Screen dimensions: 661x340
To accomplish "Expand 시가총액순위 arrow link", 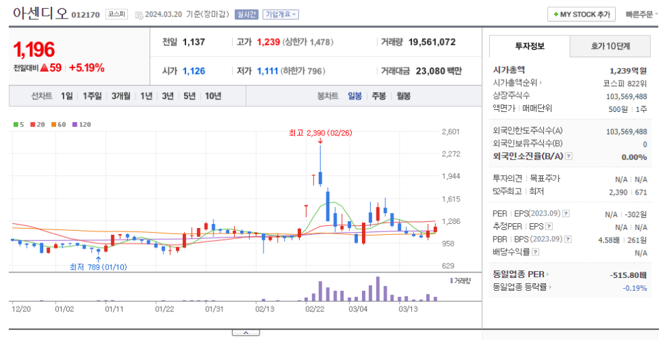I will point(541,83).
